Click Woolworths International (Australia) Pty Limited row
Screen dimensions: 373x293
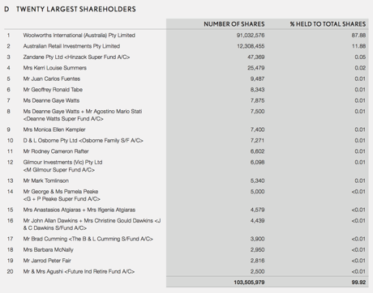click(x=186, y=36)
